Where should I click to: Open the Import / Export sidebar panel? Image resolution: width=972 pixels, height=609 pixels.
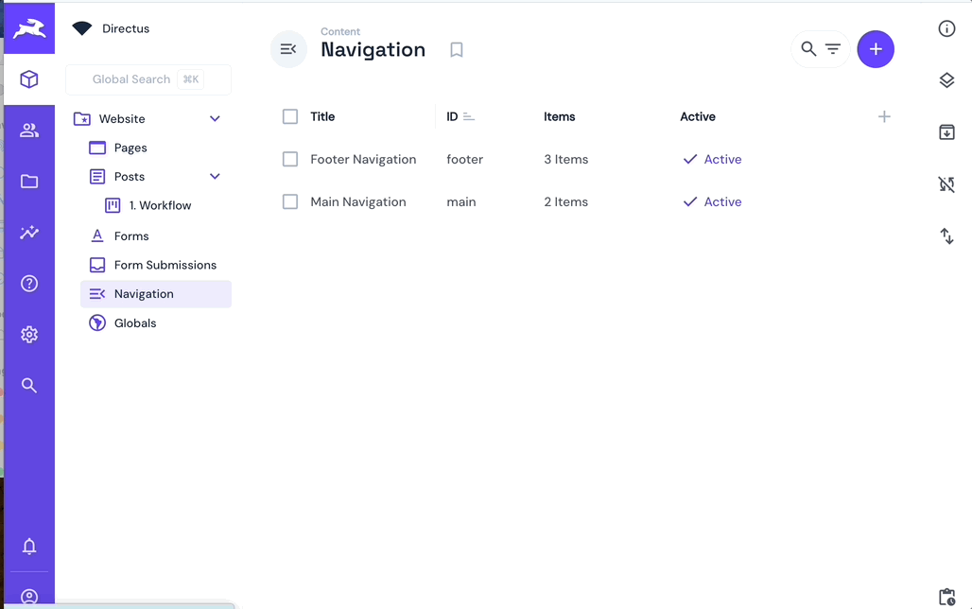click(x=946, y=132)
